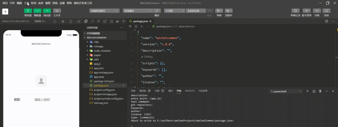Expand the utils folder
338x127 pixels.
(x=105, y=60)
